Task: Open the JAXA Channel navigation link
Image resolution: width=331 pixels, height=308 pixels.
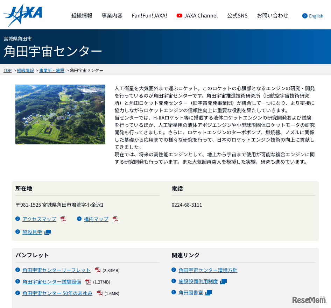Action: [x=201, y=16]
